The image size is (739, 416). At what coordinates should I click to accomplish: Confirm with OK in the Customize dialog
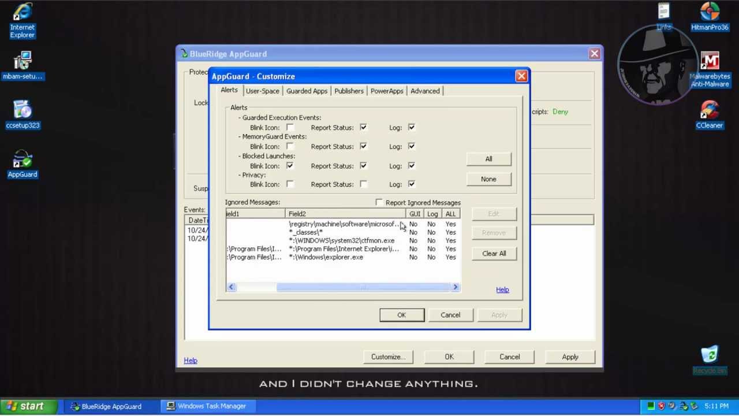402,315
